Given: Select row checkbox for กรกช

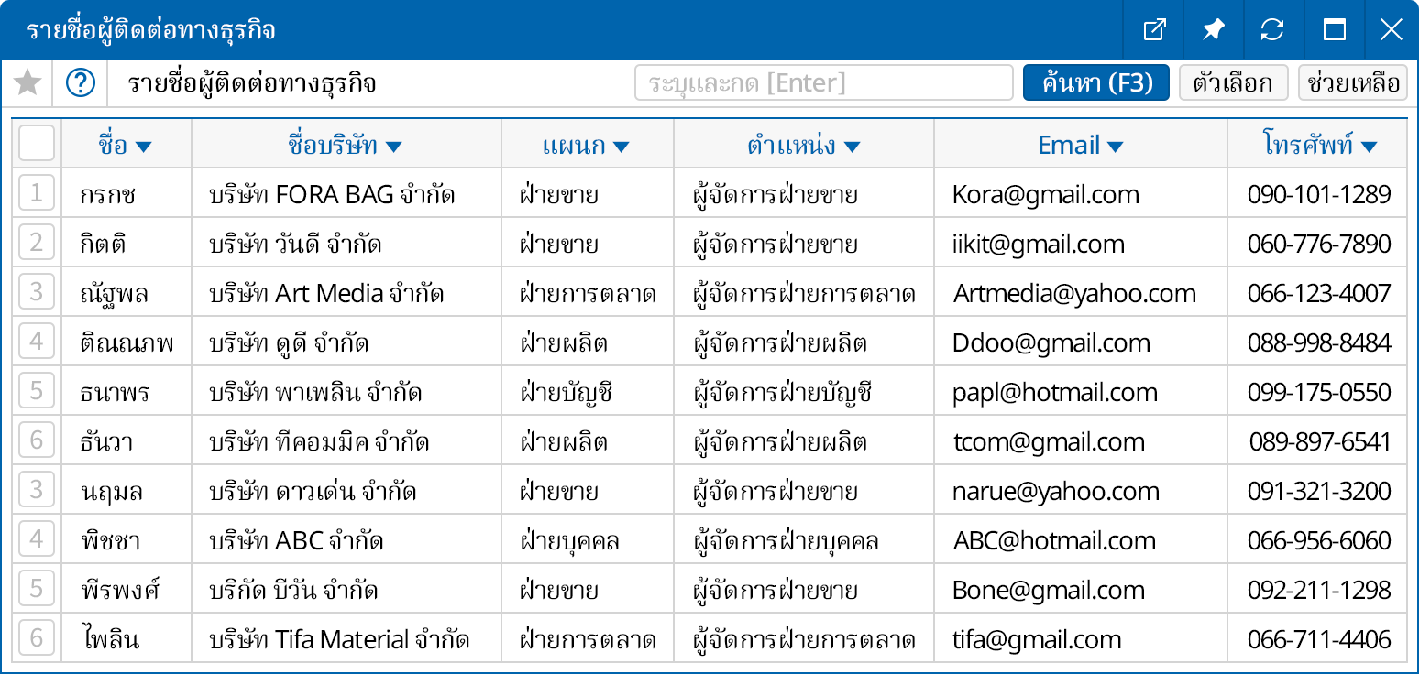Looking at the screenshot, I should tap(37, 193).
